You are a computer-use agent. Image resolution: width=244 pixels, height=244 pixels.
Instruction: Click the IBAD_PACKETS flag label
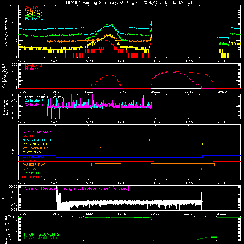[33, 177]
